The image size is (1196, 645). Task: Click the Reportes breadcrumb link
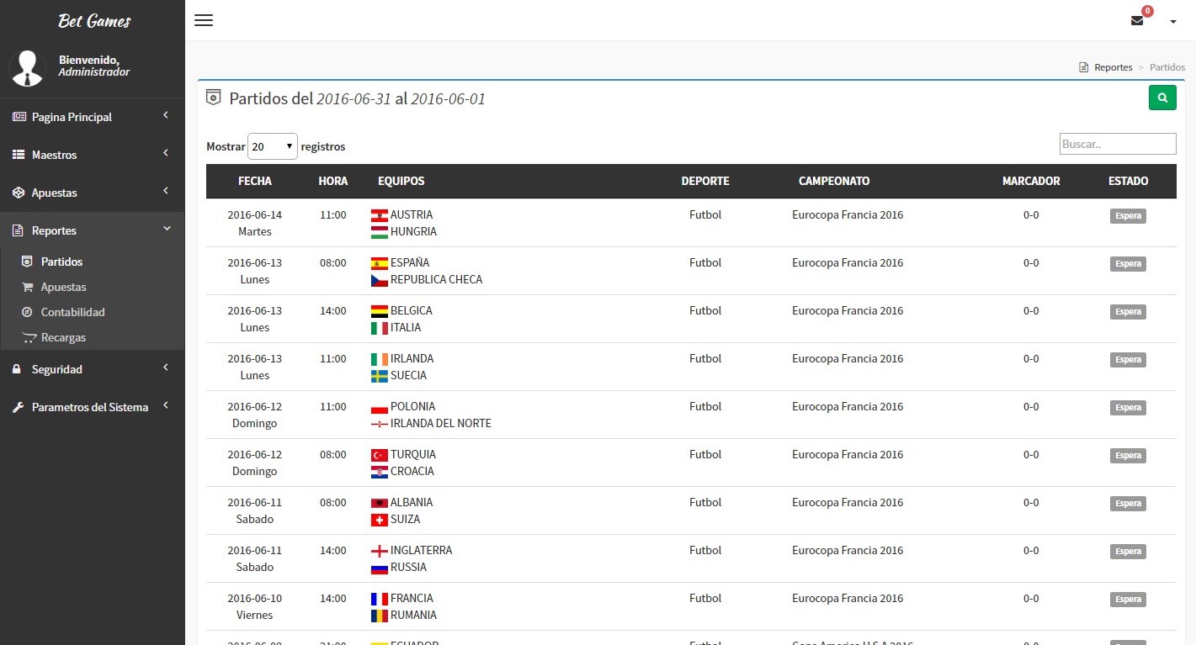click(1113, 67)
